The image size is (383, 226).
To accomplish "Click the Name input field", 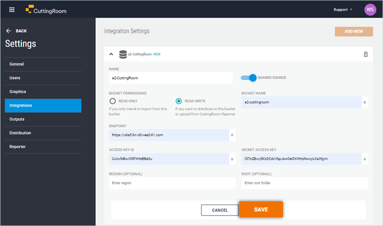I will pos(171,78).
